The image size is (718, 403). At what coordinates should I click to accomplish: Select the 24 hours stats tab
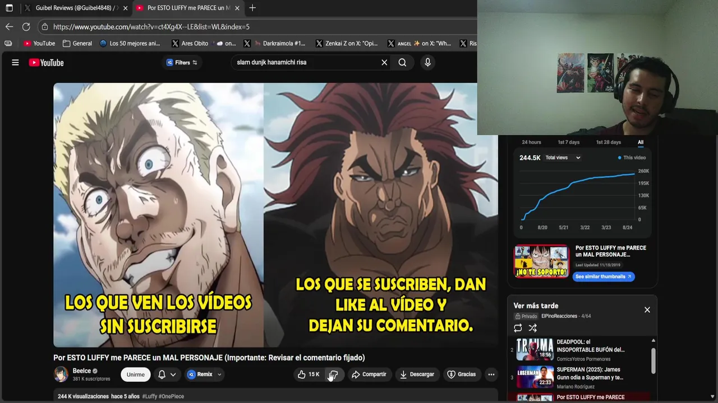tap(531, 142)
